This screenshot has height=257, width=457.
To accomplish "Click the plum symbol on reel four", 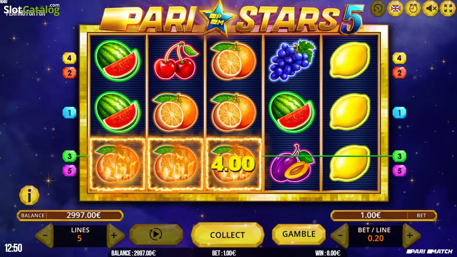I will (291, 164).
